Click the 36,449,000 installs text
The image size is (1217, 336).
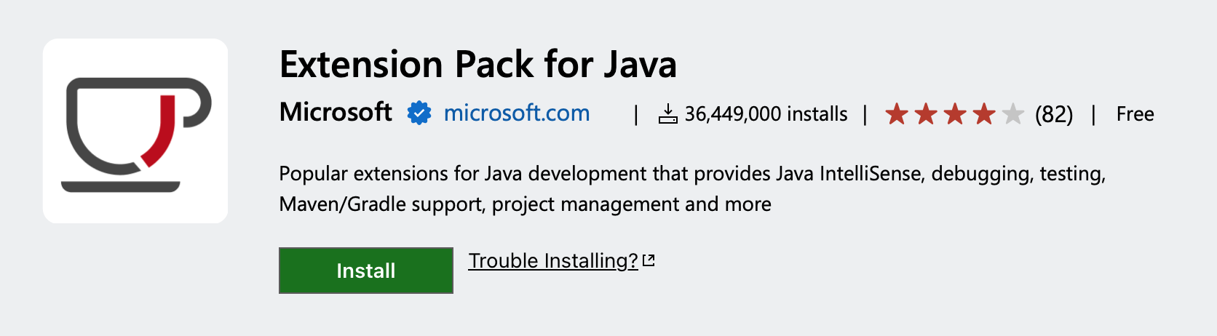pyautogui.click(x=766, y=114)
